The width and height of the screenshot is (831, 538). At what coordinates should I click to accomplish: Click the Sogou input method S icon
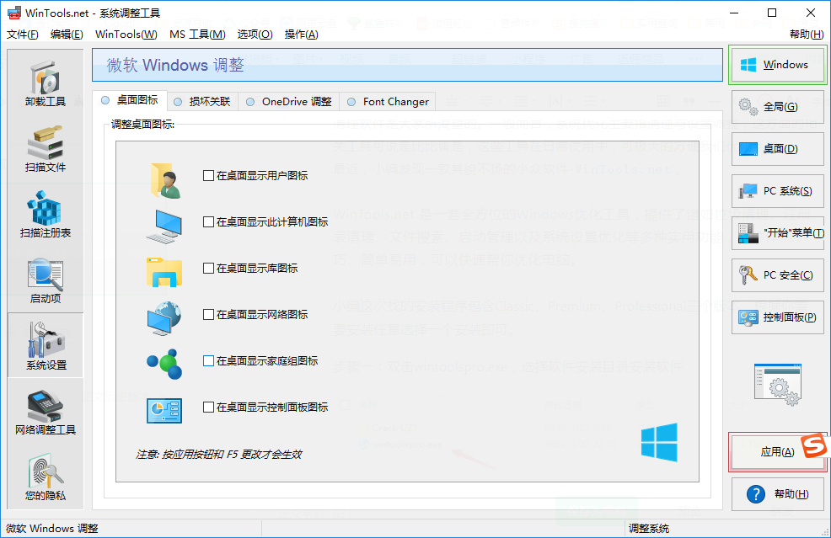pyautogui.click(x=813, y=445)
